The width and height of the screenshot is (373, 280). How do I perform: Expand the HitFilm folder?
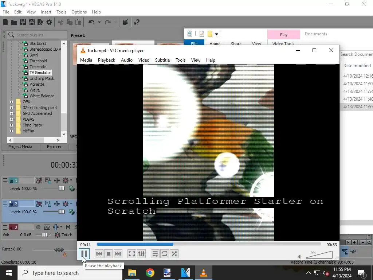click(11, 131)
